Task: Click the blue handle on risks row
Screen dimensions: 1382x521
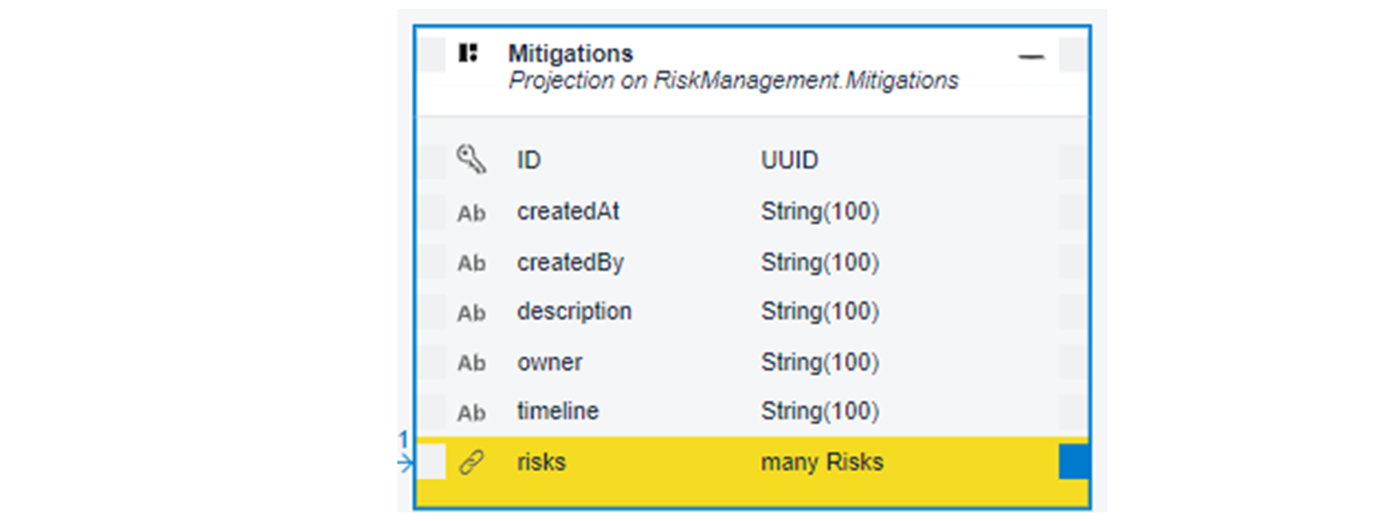Action: [1074, 461]
